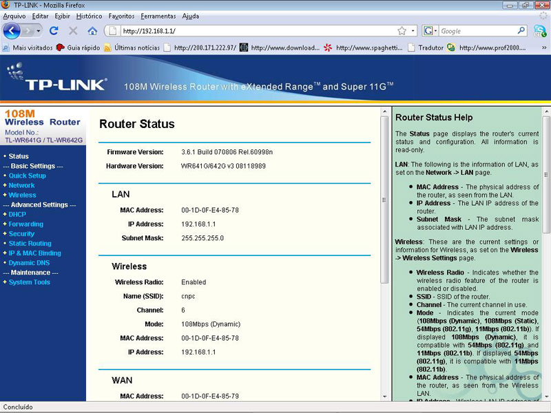This screenshot has width=551, height=413.
Task: Bookmark this page with the star icon
Action: tap(402, 31)
